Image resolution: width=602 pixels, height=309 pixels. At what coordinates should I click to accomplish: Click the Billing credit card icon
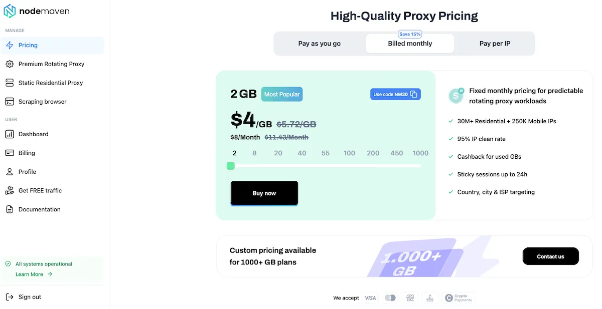click(x=10, y=153)
